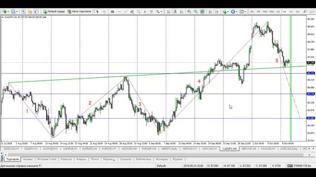
Task: Expand the profiles dropdown arrow
Action: point(17,12)
